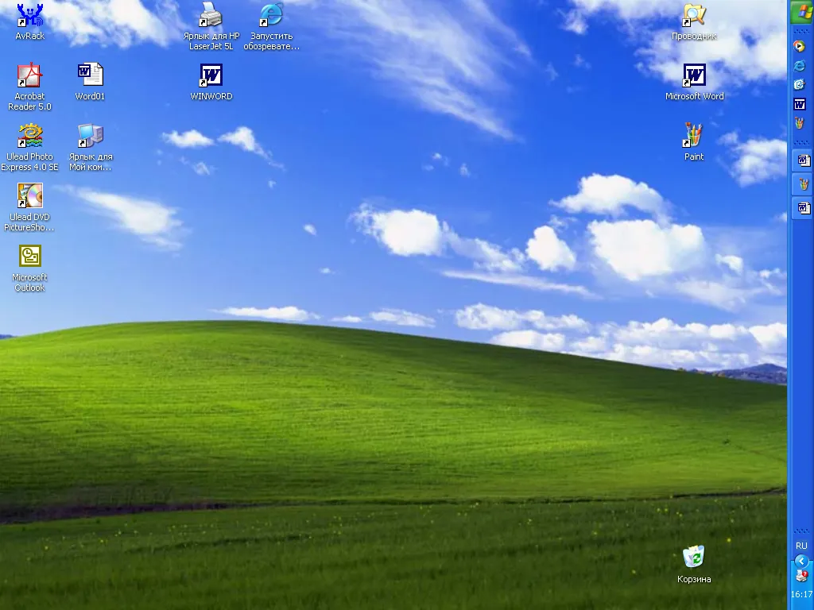Viewport: 814px width, 610px height.
Task: Select the Корзина recycle bin icon
Action: click(x=694, y=565)
